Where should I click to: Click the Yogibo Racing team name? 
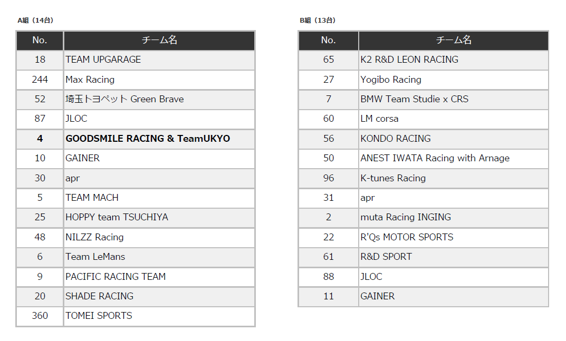pyautogui.click(x=391, y=80)
